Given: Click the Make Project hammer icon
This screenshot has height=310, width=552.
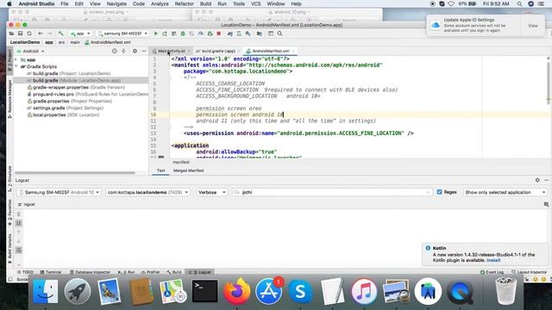Looking at the screenshot, I should tap(61, 34).
